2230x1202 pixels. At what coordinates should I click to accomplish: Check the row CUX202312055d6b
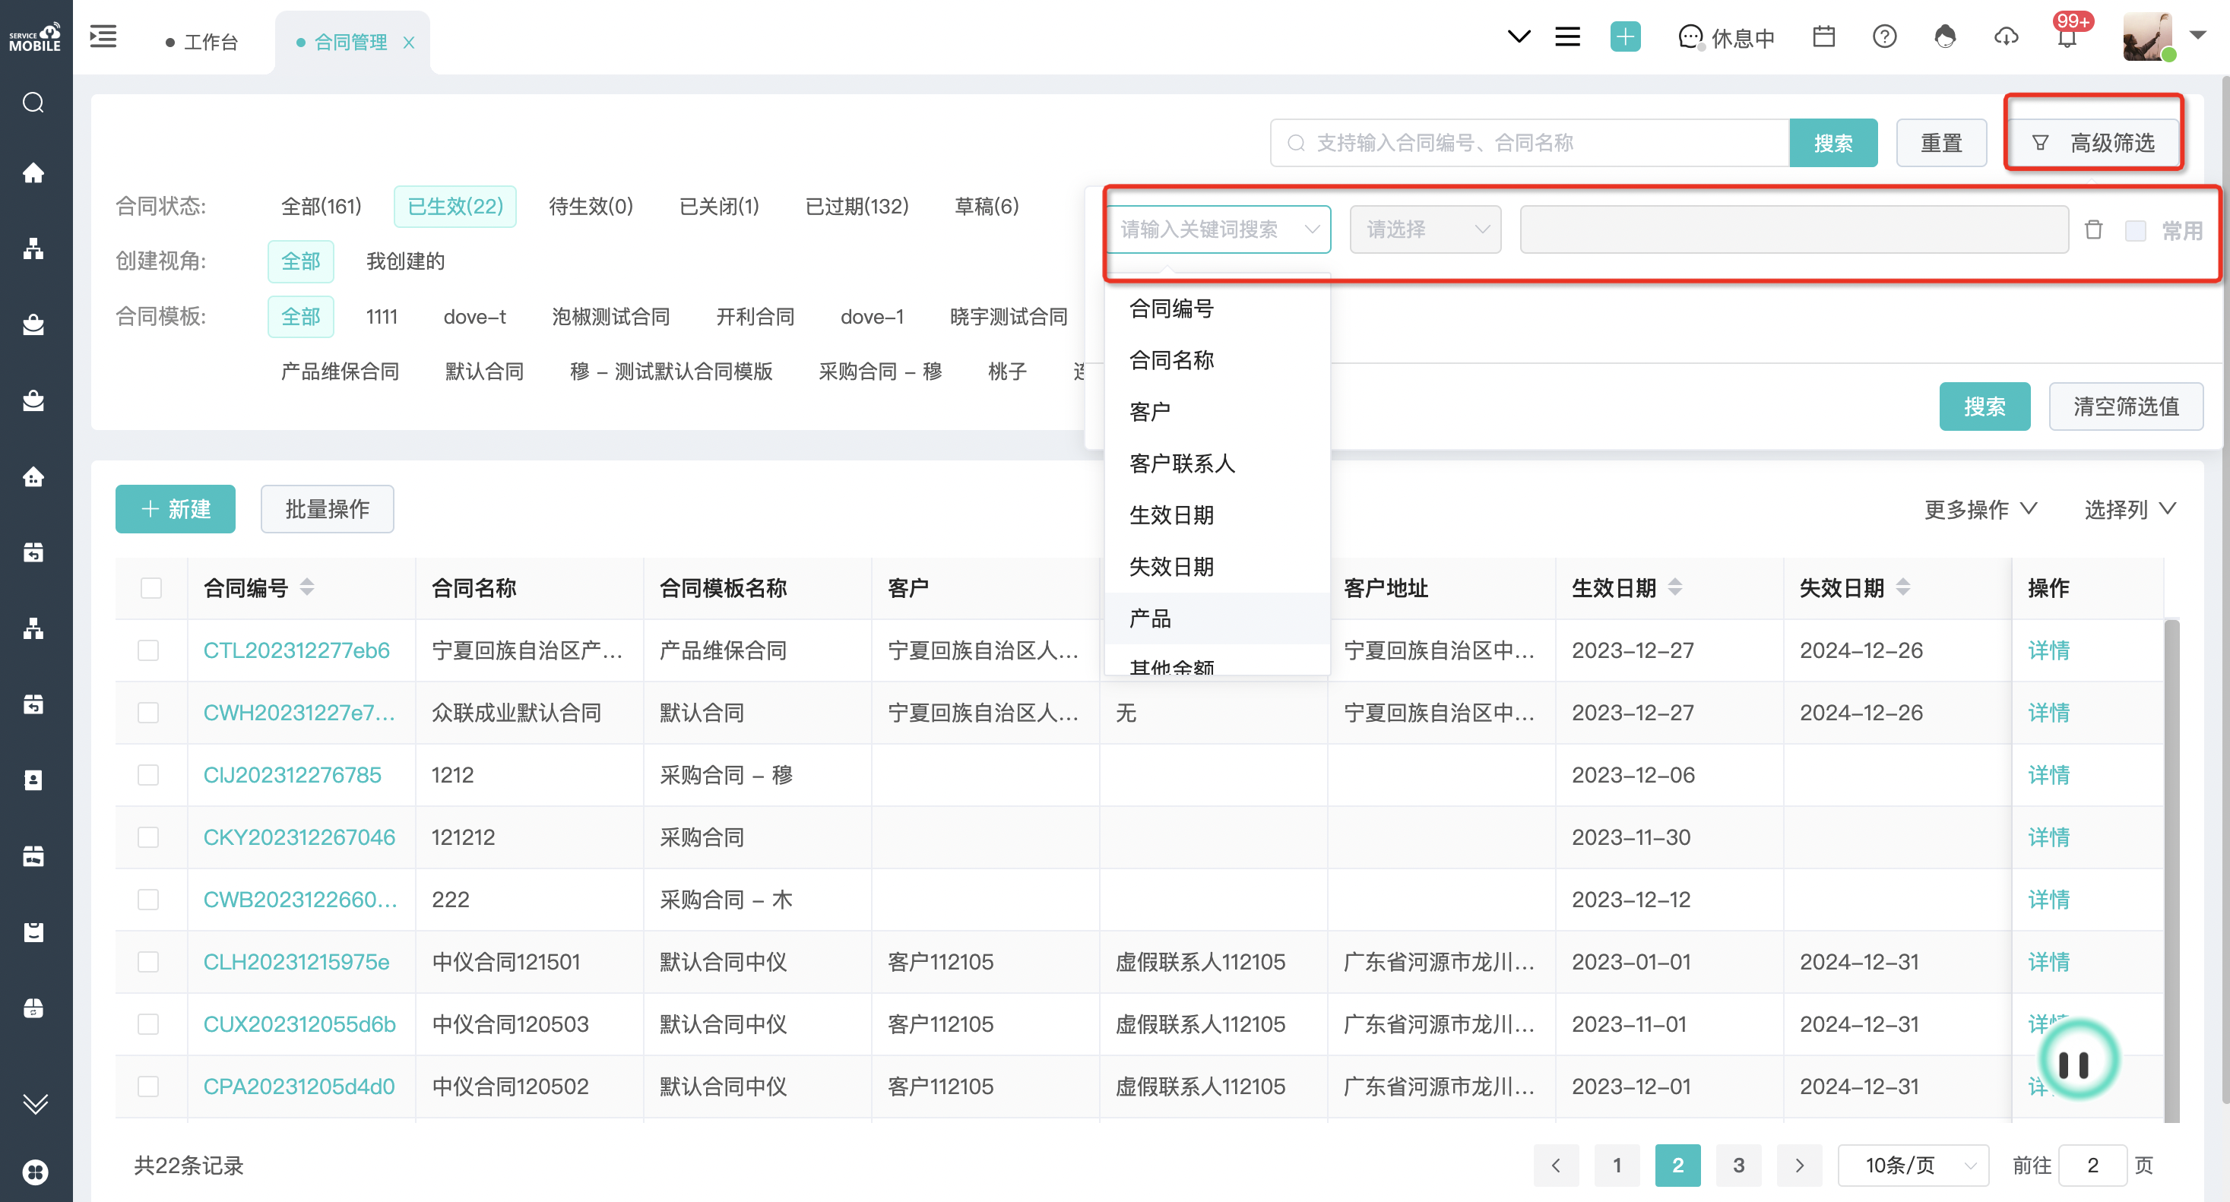[x=149, y=1025]
